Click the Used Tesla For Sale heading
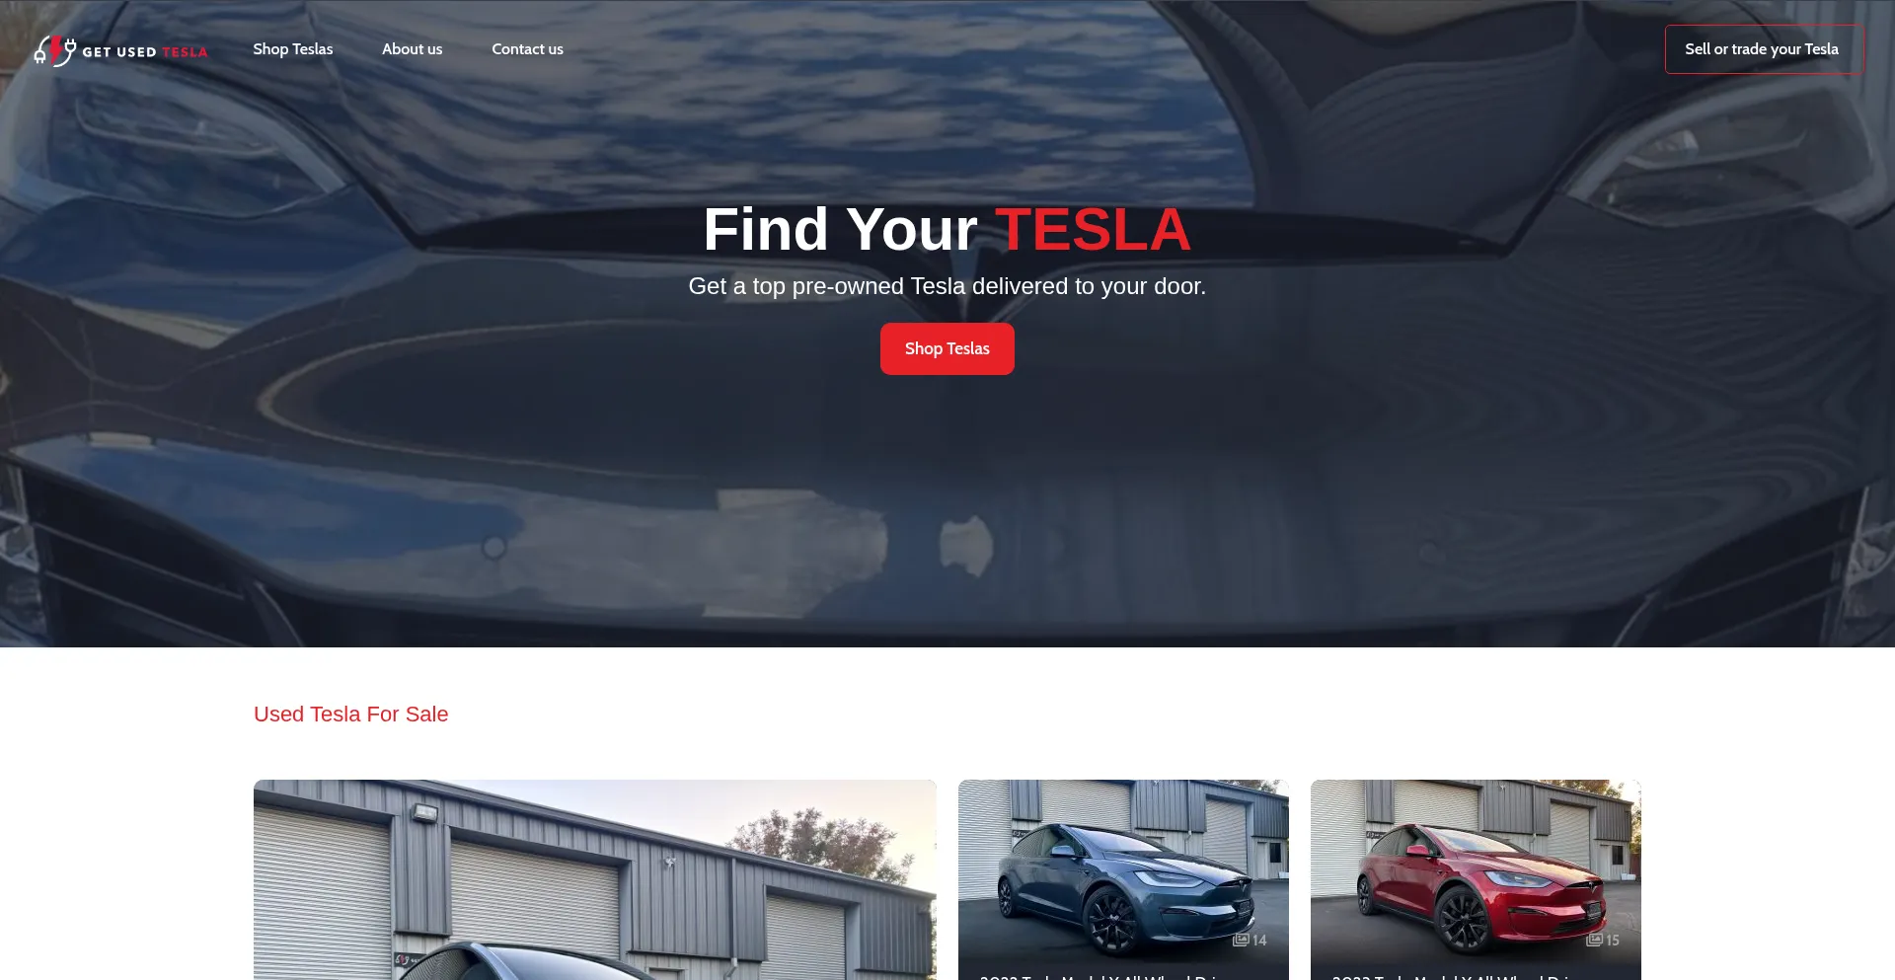1895x980 pixels. pyautogui.click(x=350, y=714)
